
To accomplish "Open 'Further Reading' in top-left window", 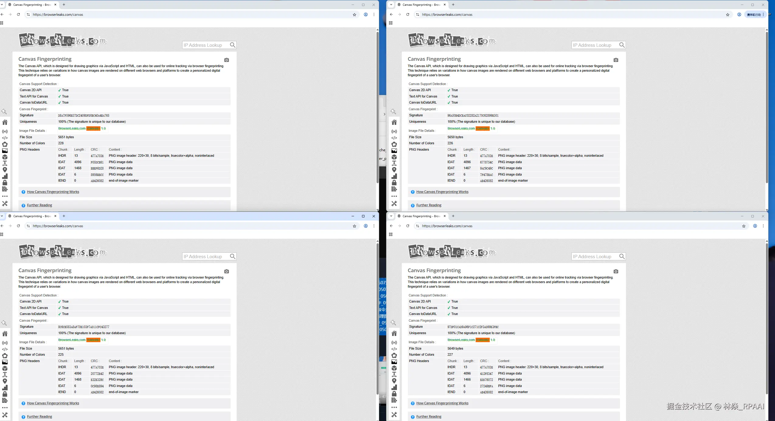I will pos(40,205).
